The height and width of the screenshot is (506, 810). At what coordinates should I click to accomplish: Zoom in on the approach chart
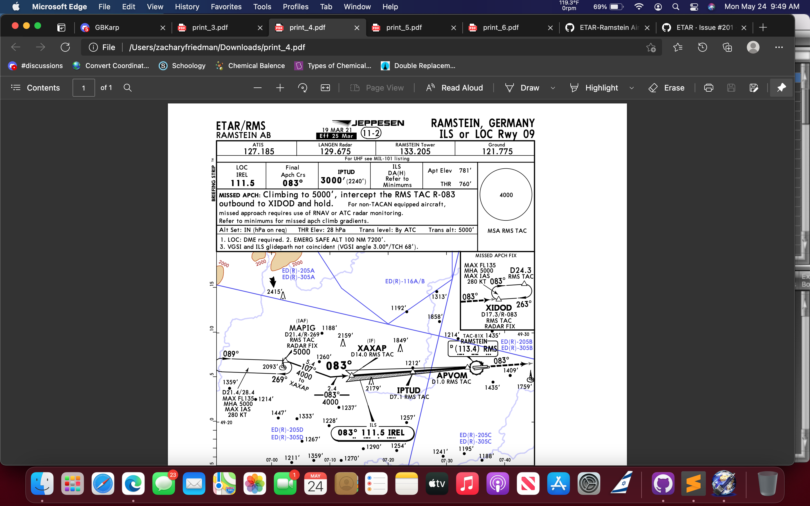tap(280, 88)
